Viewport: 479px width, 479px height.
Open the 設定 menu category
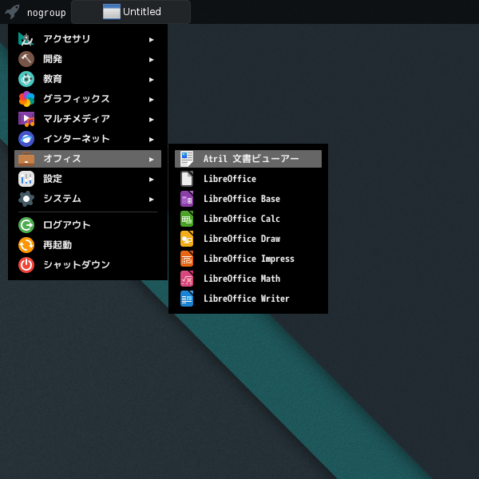[88, 179]
